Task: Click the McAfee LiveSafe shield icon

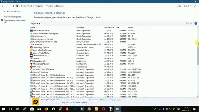Action: click(x=31, y=61)
